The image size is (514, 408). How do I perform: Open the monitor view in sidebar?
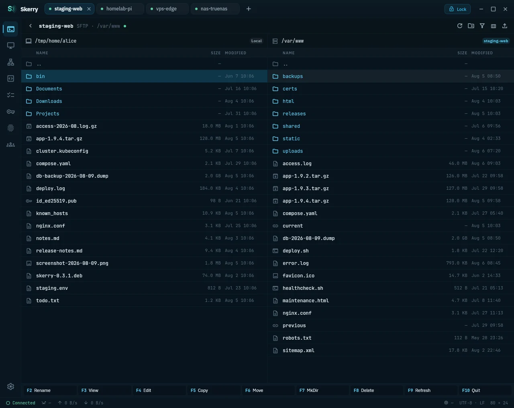click(11, 46)
